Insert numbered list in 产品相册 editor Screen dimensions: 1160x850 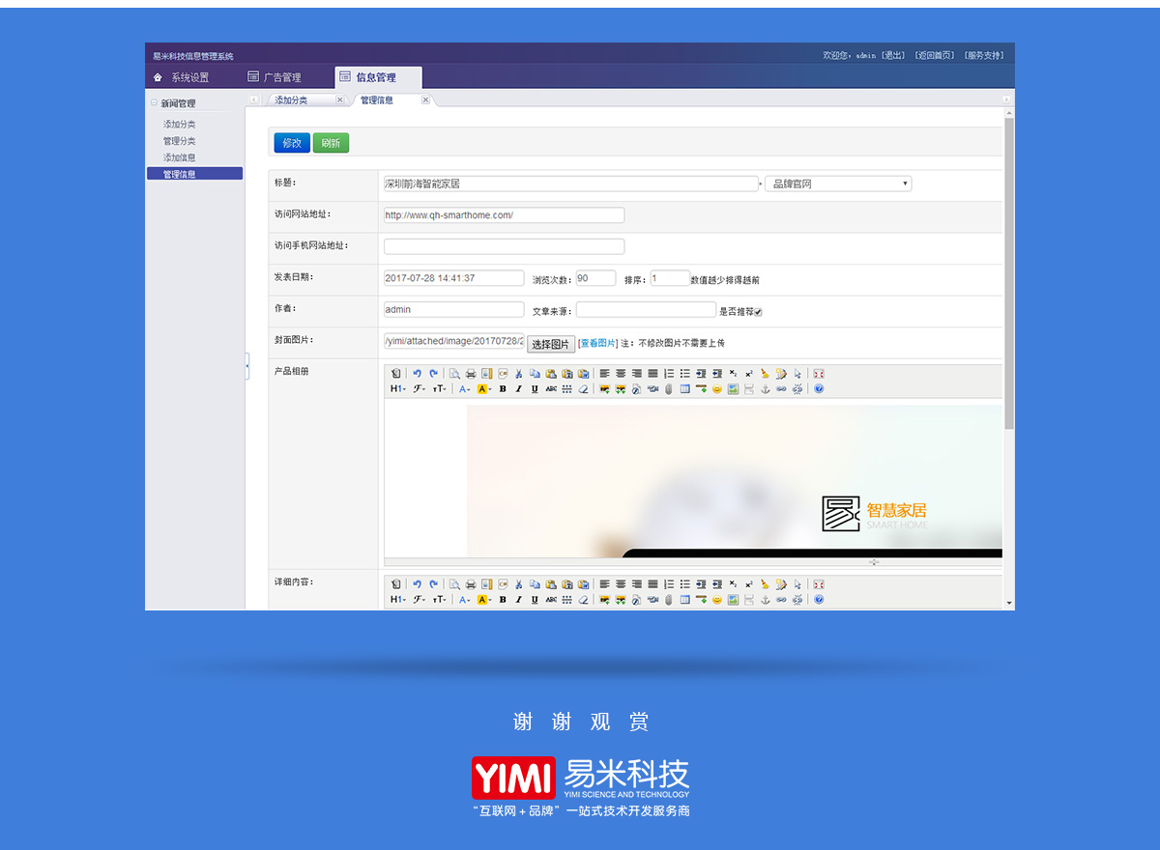click(x=669, y=373)
